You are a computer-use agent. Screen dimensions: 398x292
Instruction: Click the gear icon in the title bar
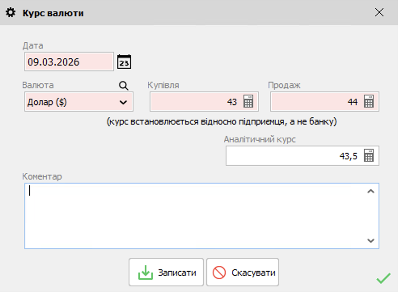click(x=11, y=12)
